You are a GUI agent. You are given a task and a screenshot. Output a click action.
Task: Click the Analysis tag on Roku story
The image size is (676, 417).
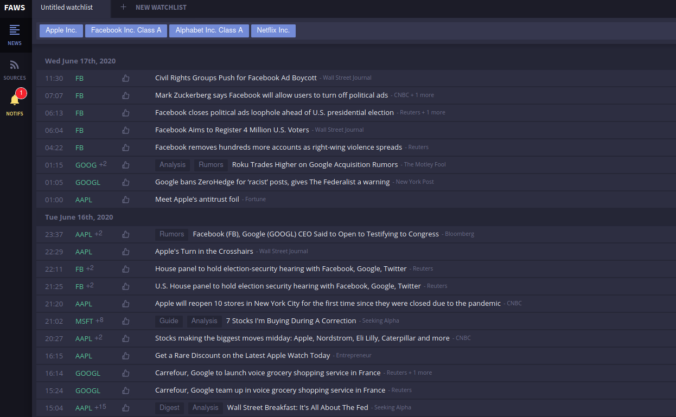click(x=173, y=165)
